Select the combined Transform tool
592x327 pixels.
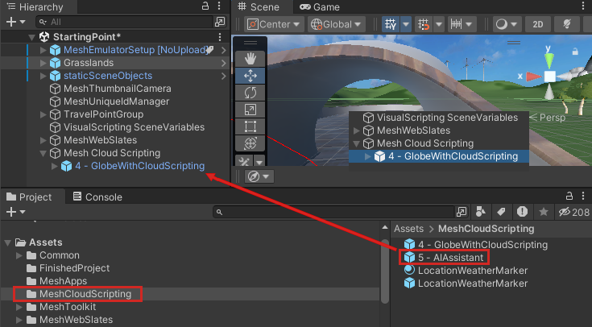coord(250,143)
